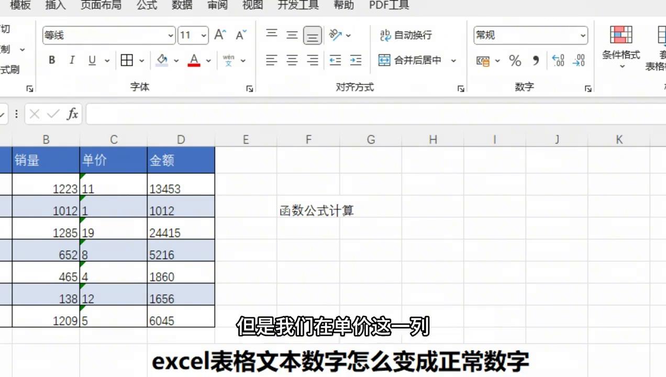Open number format dropdown 常规
This screenshot has height=377, width=666.
583,36
